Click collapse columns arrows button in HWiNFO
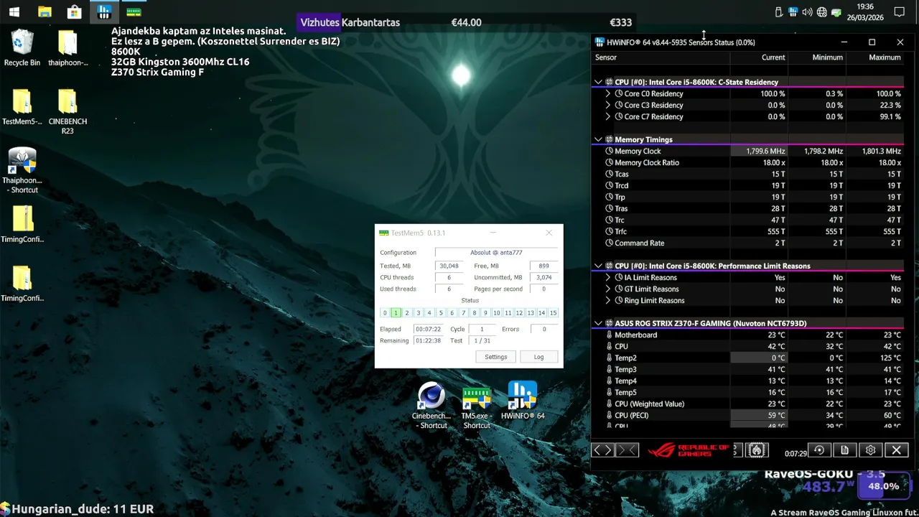The height and width of the screenshot is (517, 919). pyautogui.click(x=627, y=450)
